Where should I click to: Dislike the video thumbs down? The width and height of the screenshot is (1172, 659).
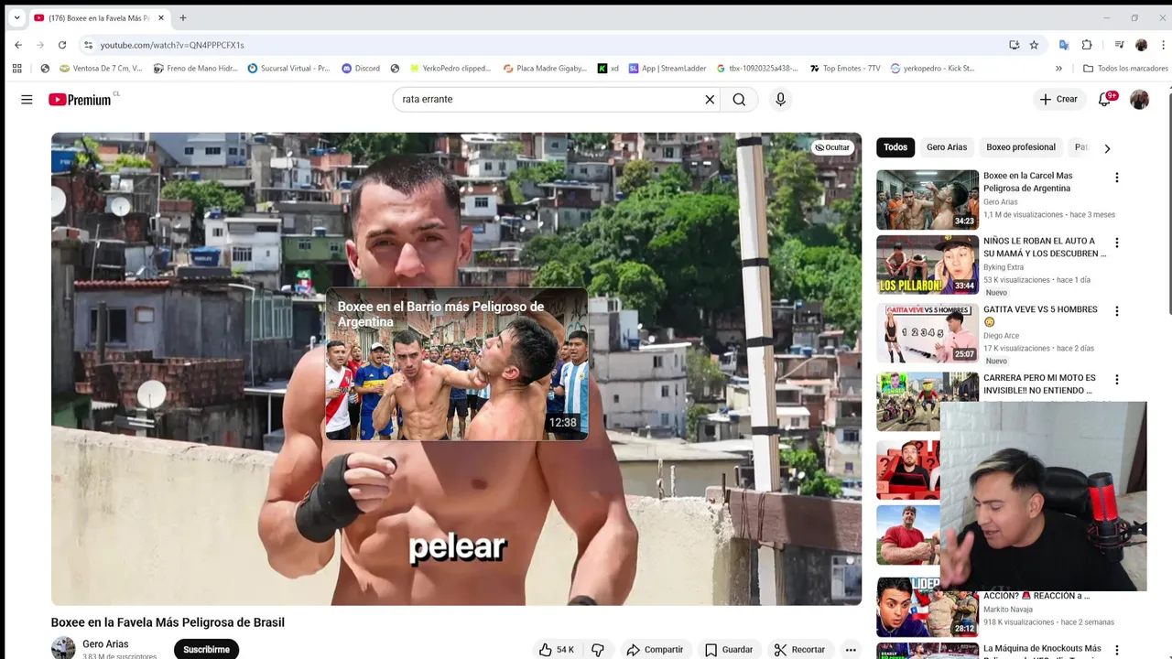tap(598, 650)
